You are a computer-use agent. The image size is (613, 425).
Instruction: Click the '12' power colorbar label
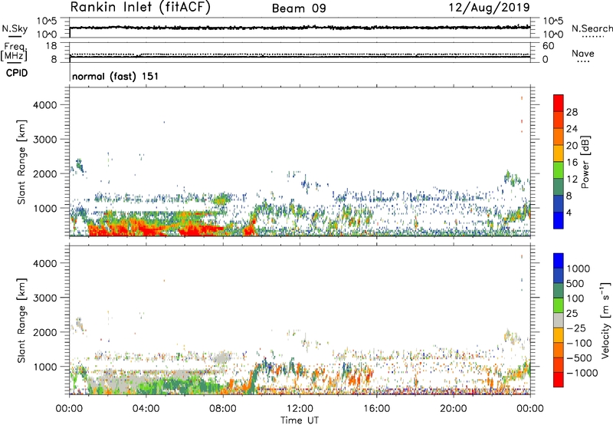[572, 180]
